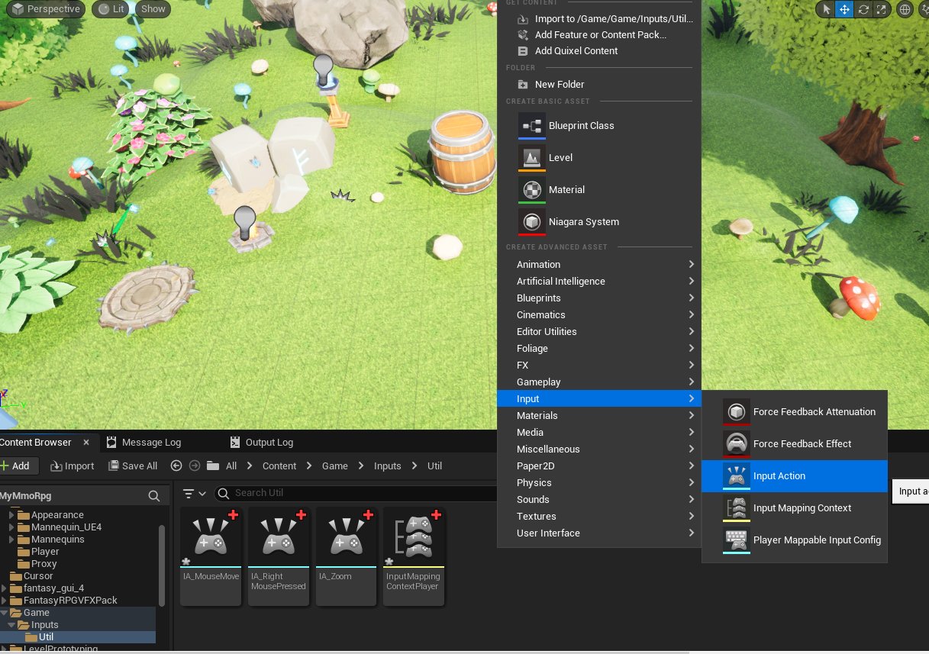Activate the scale tool icon

pyautogui.click(x=881, y=9)
